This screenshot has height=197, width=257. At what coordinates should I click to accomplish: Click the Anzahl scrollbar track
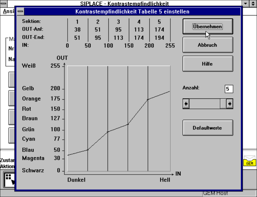[205, 104]
